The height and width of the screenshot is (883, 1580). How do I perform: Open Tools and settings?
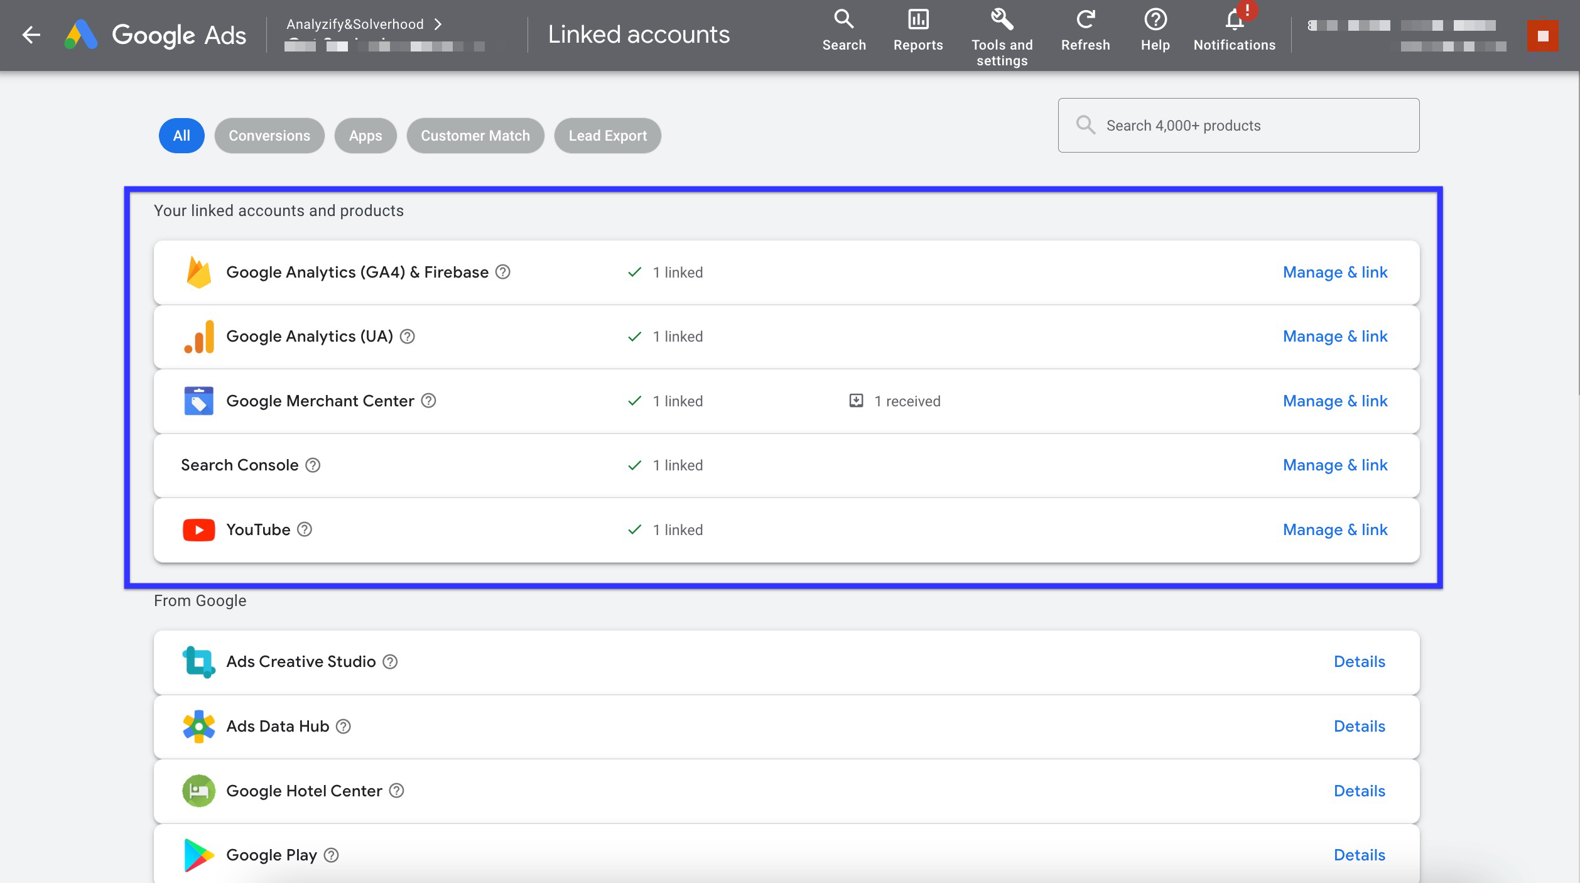(1002, 38)
